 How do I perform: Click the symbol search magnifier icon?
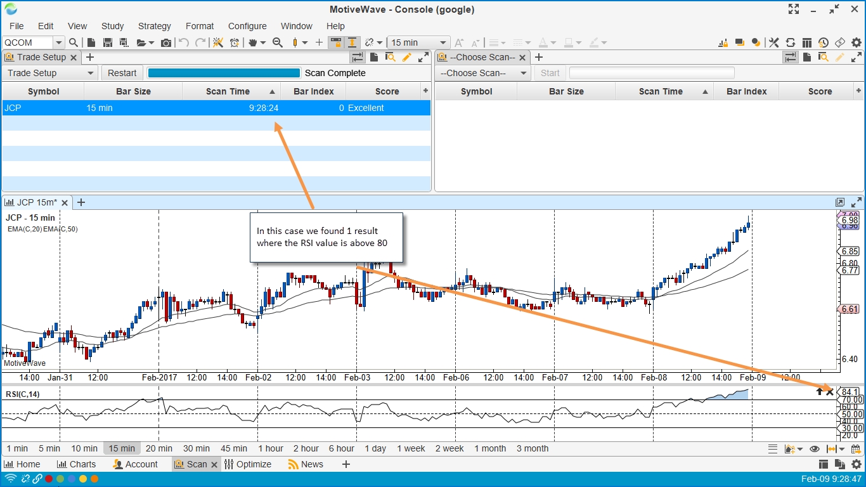click(x=74, y=42)
